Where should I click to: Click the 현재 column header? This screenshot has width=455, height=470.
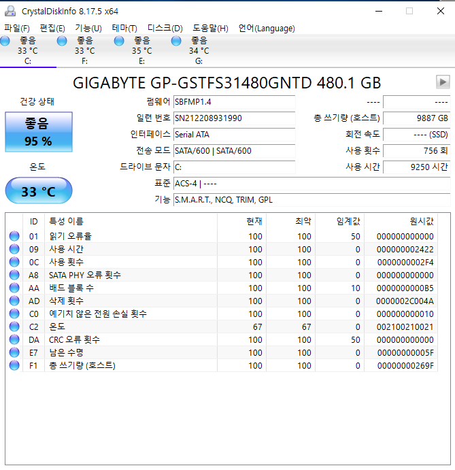pos(241,221)
